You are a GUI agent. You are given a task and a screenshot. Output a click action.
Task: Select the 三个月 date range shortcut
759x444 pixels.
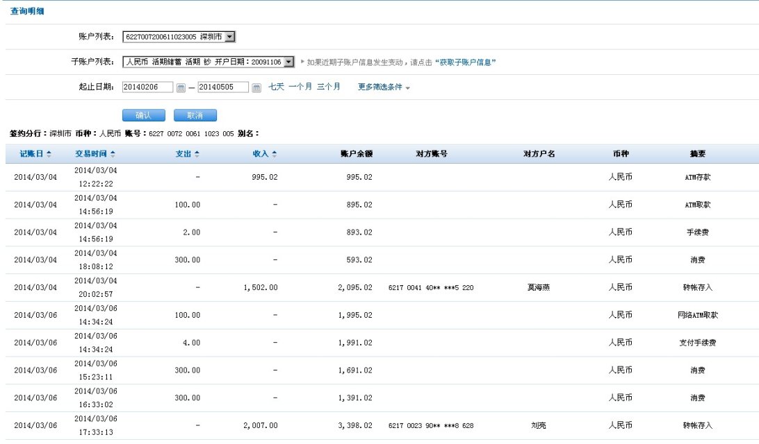[x=329, y=87]
